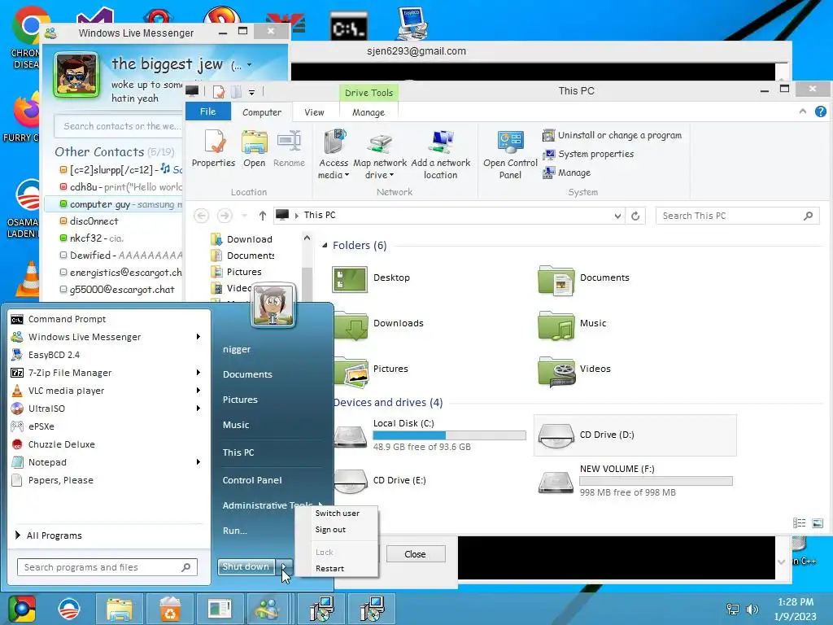833x625 pixels.
Task: Open This PC from Start menu
Action: tap(238, 452)
